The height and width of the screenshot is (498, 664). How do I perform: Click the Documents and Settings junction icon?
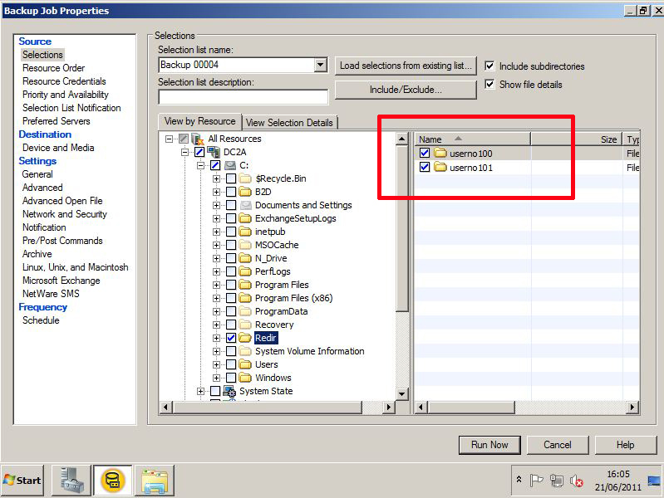pyautogui.click(x=246, y=205)
